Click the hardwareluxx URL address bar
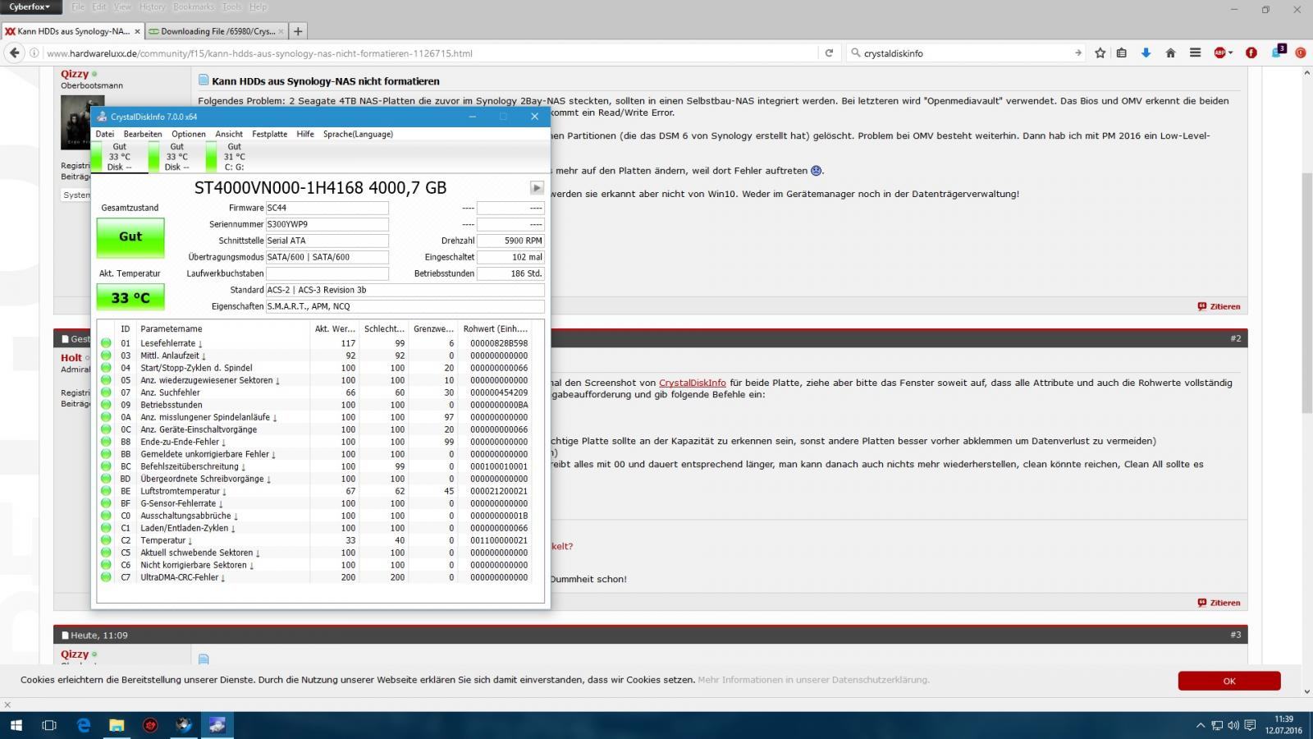This screenshot has width=1313, height=739. click(x=431, y=53)
